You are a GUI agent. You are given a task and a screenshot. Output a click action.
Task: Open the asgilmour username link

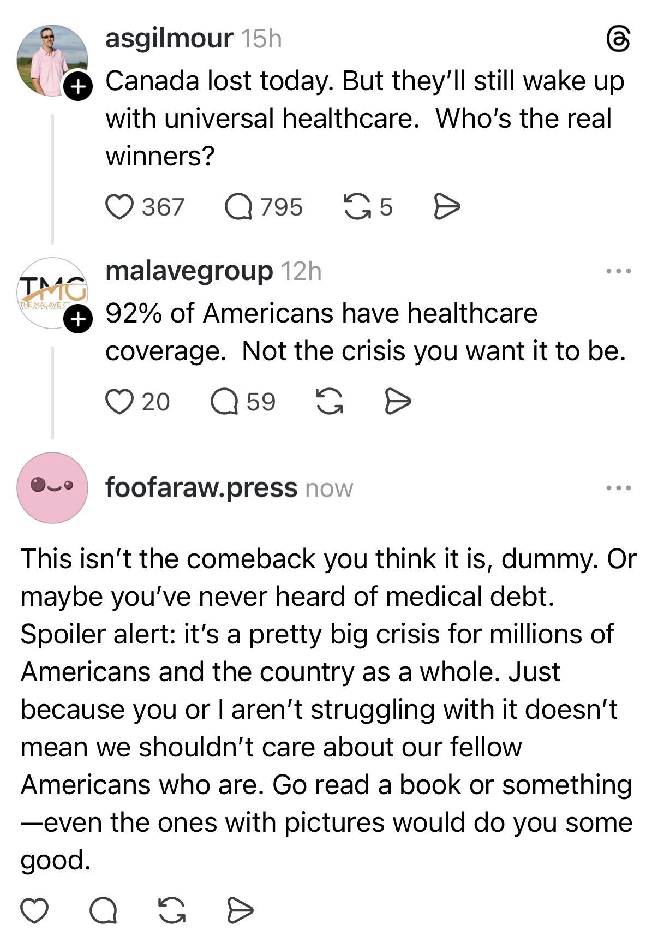tap(169, 38)
